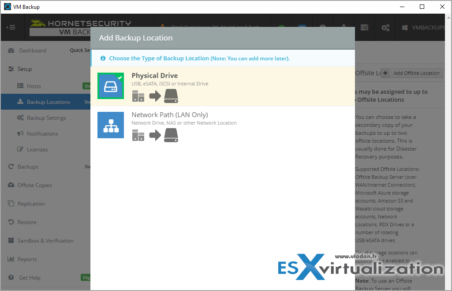Screen dimensions: 452x291
Task: Open Replication in the sidebar
Action: pyautogui.click(x=31, y=203)
